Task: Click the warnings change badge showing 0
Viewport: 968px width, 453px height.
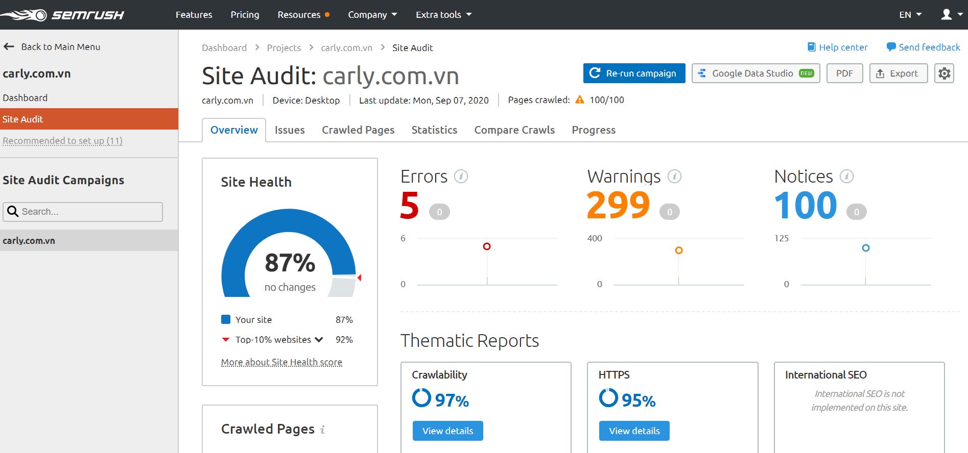Action: tap(669, 212)
